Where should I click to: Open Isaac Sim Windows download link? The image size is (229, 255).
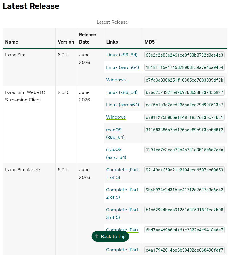(x=116, y=80)
